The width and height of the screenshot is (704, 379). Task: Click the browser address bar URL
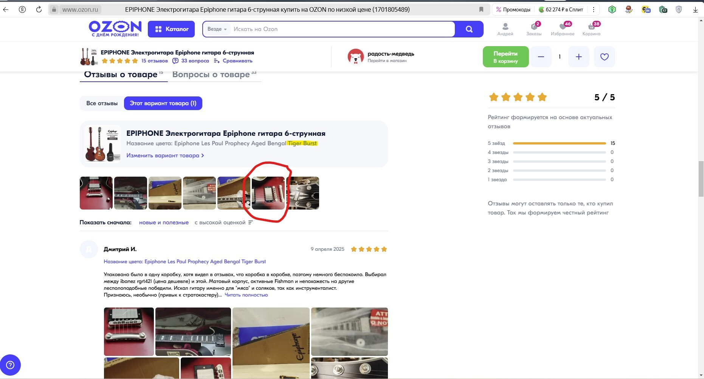coord(80,9)
